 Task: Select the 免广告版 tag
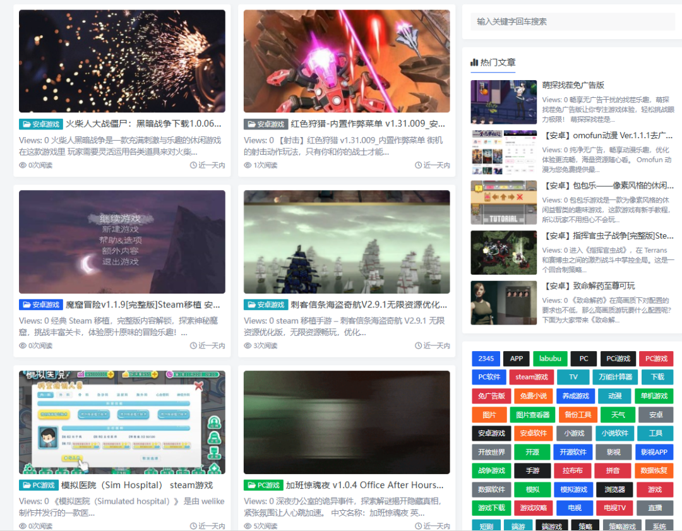[x=491, y=396]
